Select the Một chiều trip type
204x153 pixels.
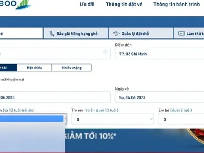pos(34,68)
